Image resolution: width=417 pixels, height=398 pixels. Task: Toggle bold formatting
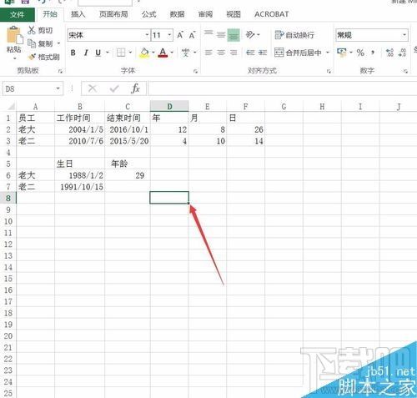point(73,53)
